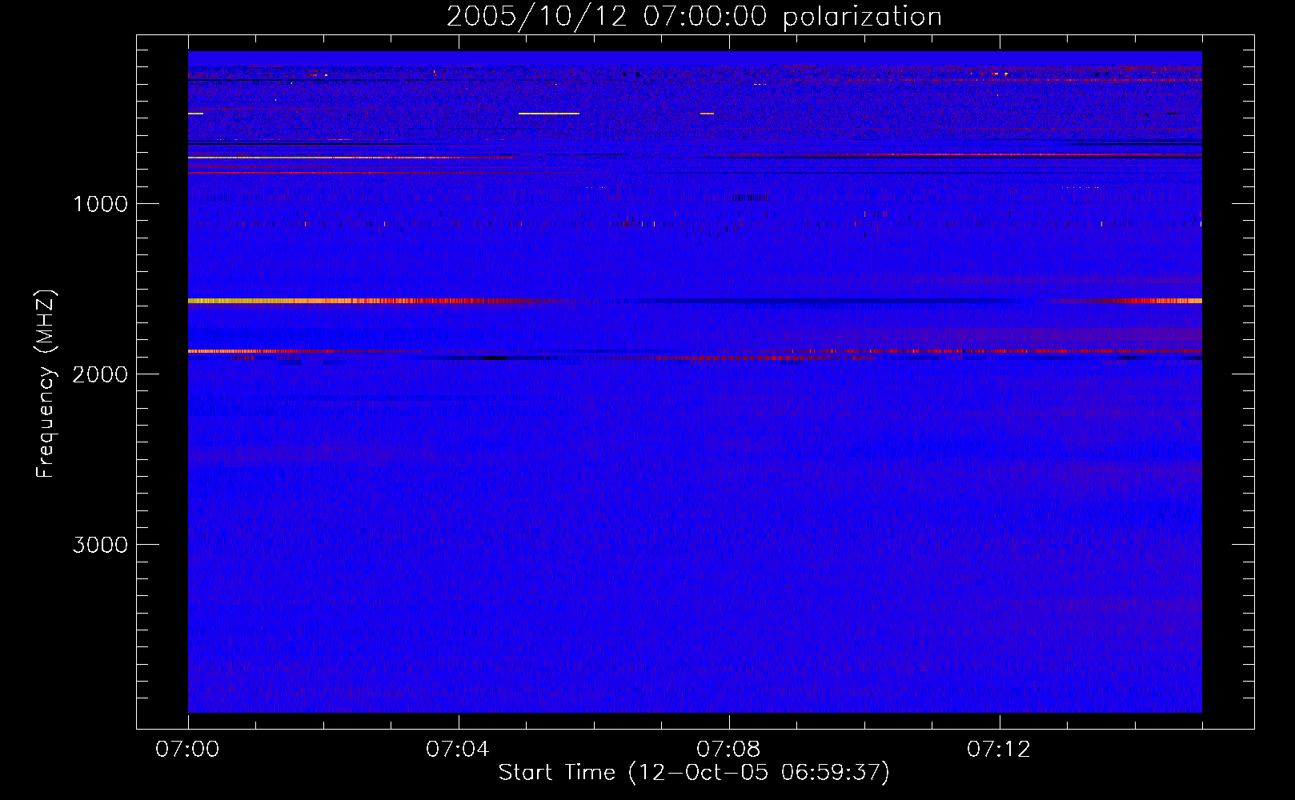Click the red horizontal band just above 2000 MHz

695,351
